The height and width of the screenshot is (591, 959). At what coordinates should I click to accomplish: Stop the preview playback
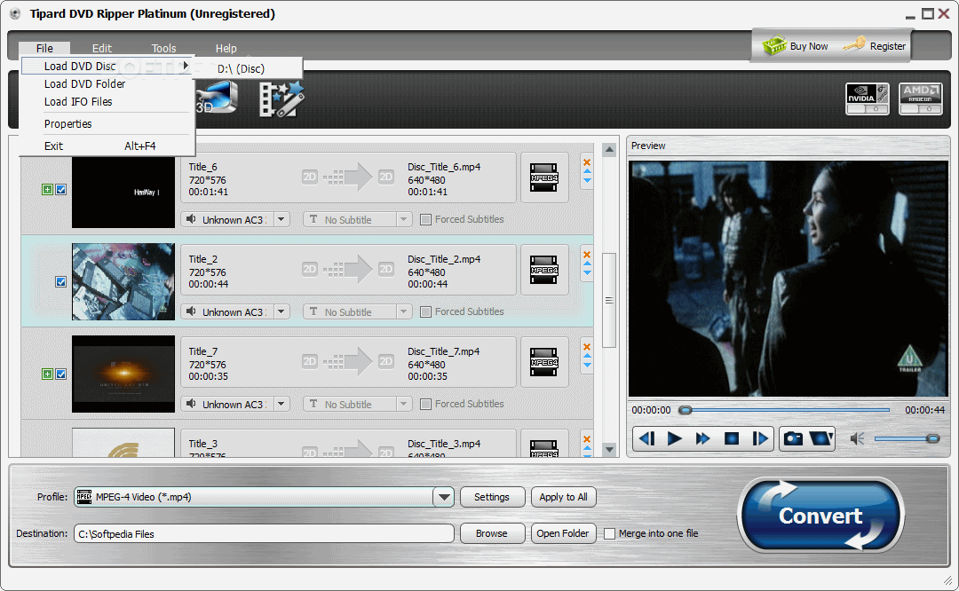(732, 438)
